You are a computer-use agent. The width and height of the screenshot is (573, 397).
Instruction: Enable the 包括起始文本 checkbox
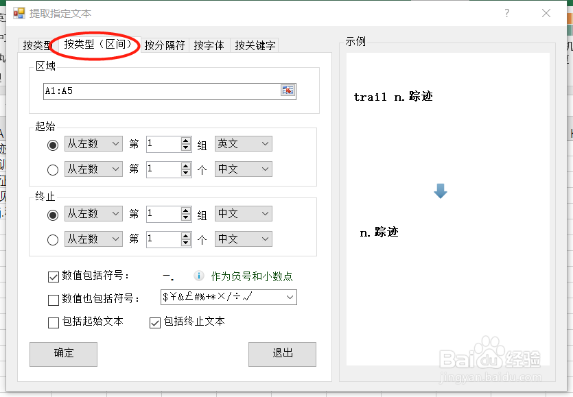pyautogui.click(x=54, y=323)
